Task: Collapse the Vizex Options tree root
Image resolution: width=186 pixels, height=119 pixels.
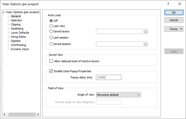Action: click(3, 12)
